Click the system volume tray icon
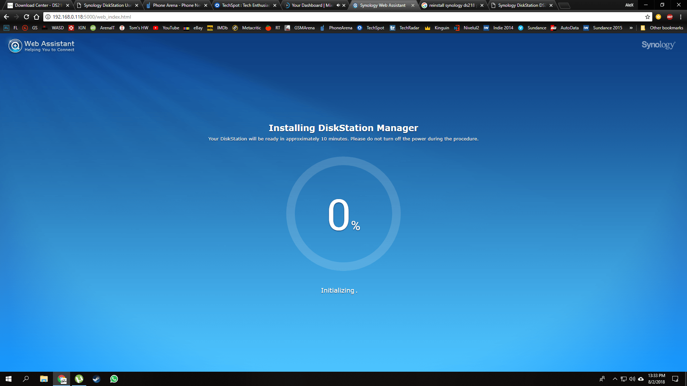Image resolution: width=687 pixels, height=386 pixels. (632, 379)
